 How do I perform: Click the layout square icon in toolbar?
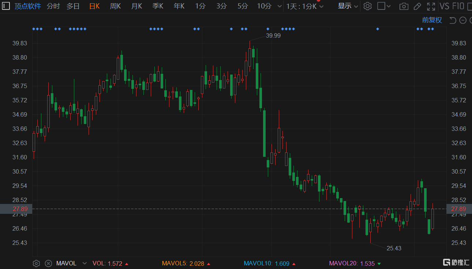pyautogui.click(x=381, y=6)
